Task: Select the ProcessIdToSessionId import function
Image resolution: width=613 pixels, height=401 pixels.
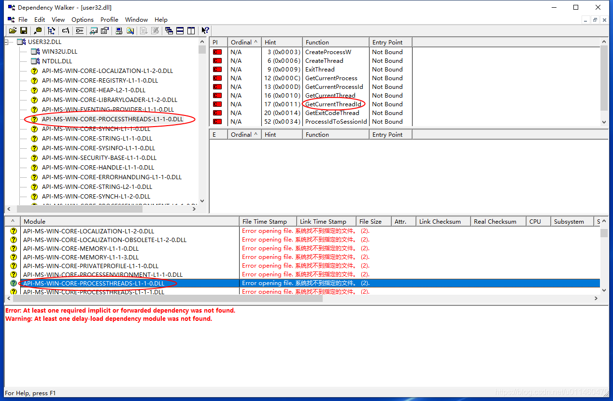Action: [x=336, y=122]
